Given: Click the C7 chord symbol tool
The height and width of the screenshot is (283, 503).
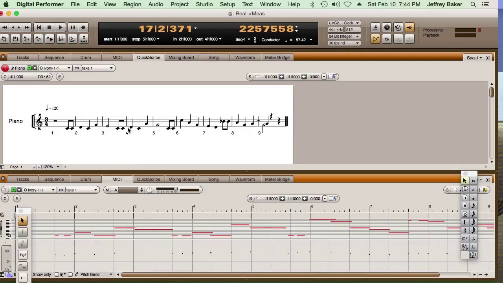Looking at the screenshot, I should [x=465, y=239].
